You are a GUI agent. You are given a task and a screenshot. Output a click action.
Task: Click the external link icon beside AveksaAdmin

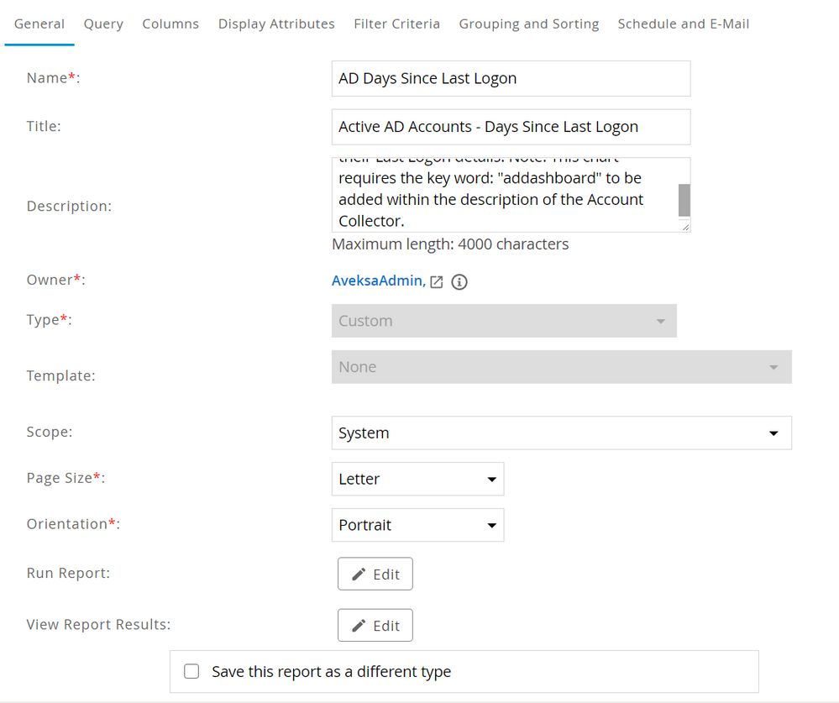tap(437, 282)
